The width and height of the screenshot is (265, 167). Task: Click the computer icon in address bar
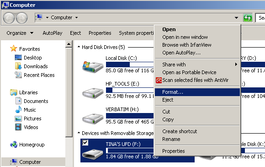(x=39, y=17)
